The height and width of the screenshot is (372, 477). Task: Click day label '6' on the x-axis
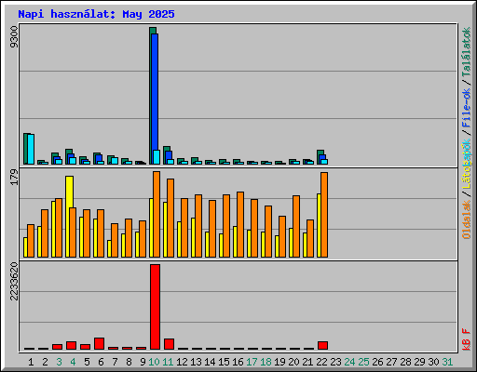click(x=101, y=362)
